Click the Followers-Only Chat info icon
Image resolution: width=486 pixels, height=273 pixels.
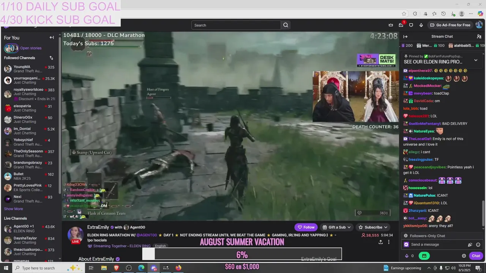(406, 236)
